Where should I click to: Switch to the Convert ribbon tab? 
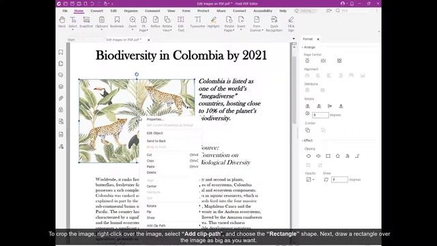[x=97, y=11]
